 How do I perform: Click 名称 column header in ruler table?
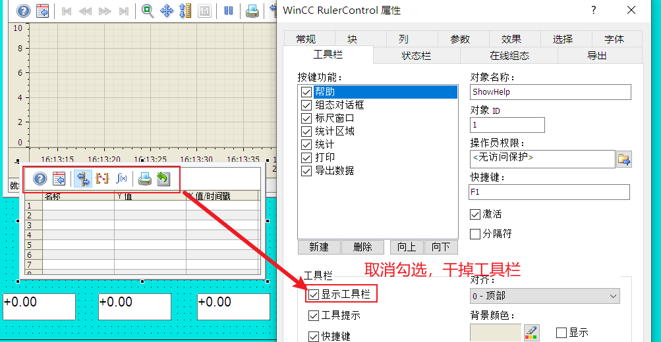pos(78,196)
